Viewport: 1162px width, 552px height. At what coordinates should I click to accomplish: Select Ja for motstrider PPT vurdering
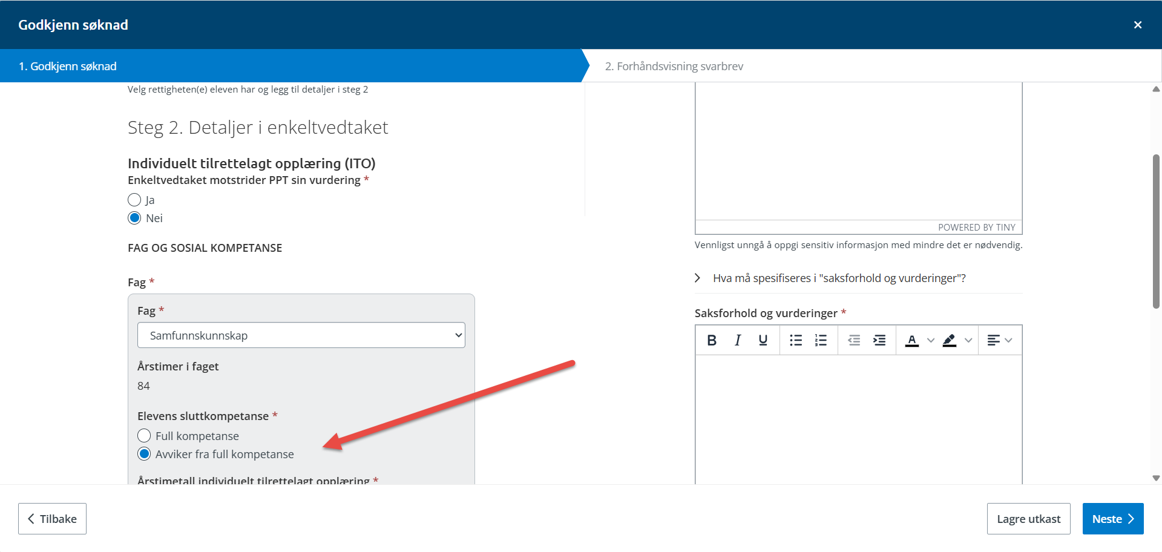click(x=134, y=200)
